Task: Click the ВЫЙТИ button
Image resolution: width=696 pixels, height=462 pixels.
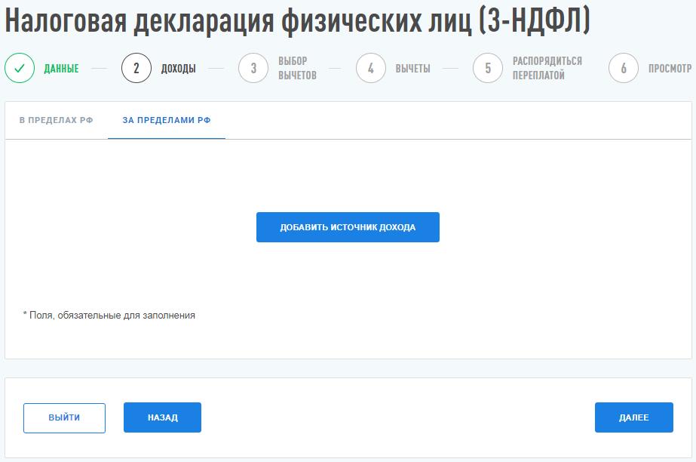Action: pyautogui.click(x=64, y=417)
